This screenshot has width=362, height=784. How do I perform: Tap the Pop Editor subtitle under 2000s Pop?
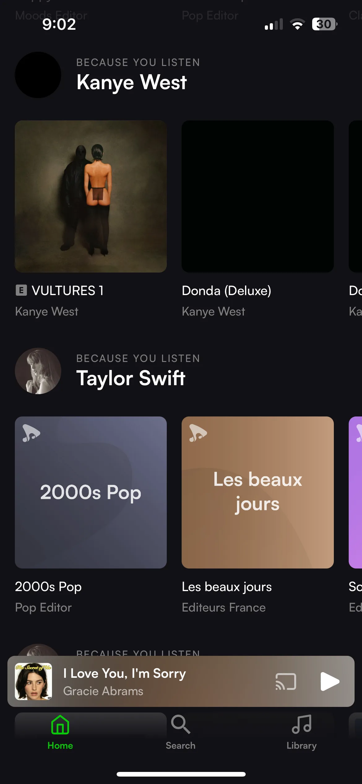tap(43, 608)
